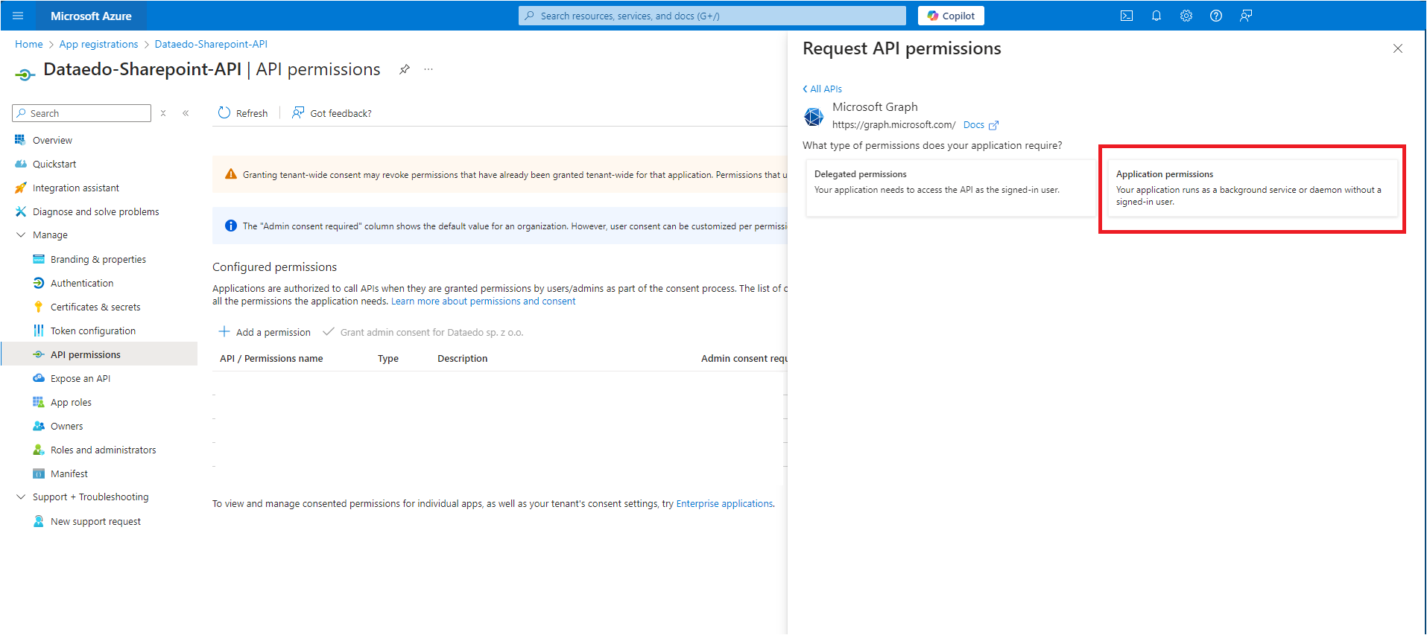The image size is (1427, 635).
Task: Pin the API permissions page
Action: tap(405, 69)
